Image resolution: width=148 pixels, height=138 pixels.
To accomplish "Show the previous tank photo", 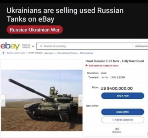I will click(3, 101).
